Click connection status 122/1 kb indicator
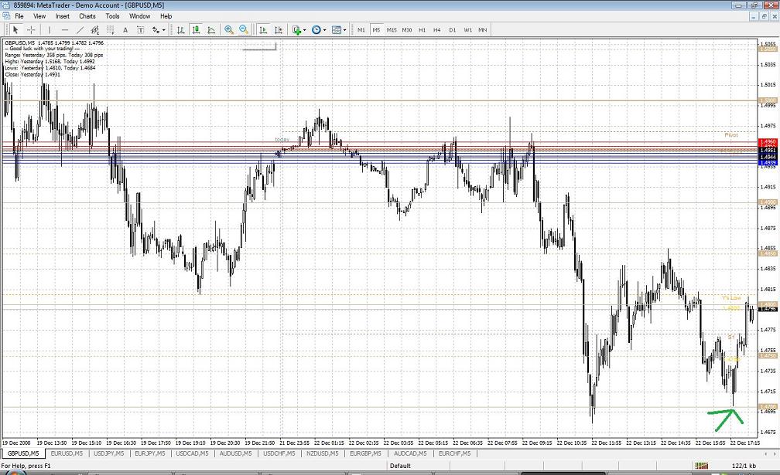This screenshot has width=780, height=475. pos(744,466)
